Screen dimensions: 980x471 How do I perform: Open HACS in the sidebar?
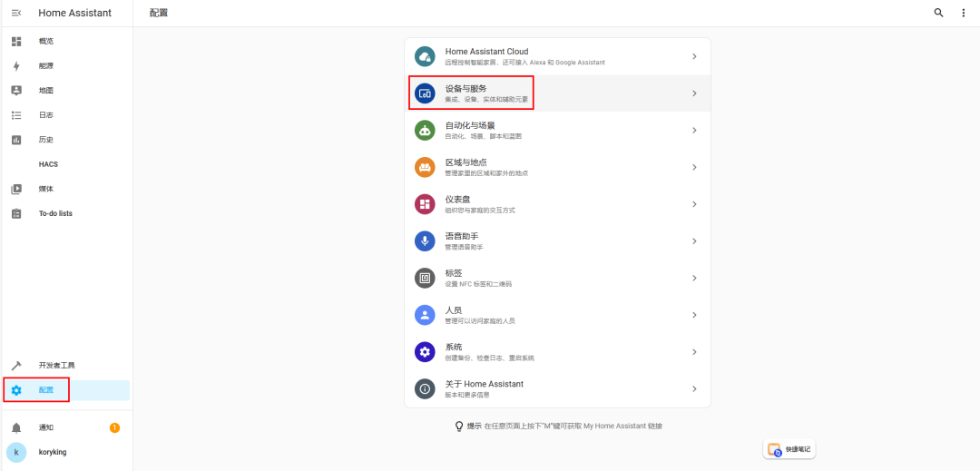coord(48,164)
